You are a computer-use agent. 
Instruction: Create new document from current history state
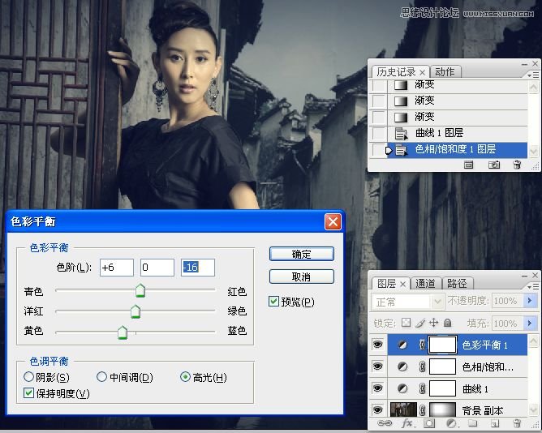pyautogui.click(x=468, y=165)
